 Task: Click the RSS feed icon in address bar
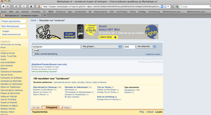162,6
